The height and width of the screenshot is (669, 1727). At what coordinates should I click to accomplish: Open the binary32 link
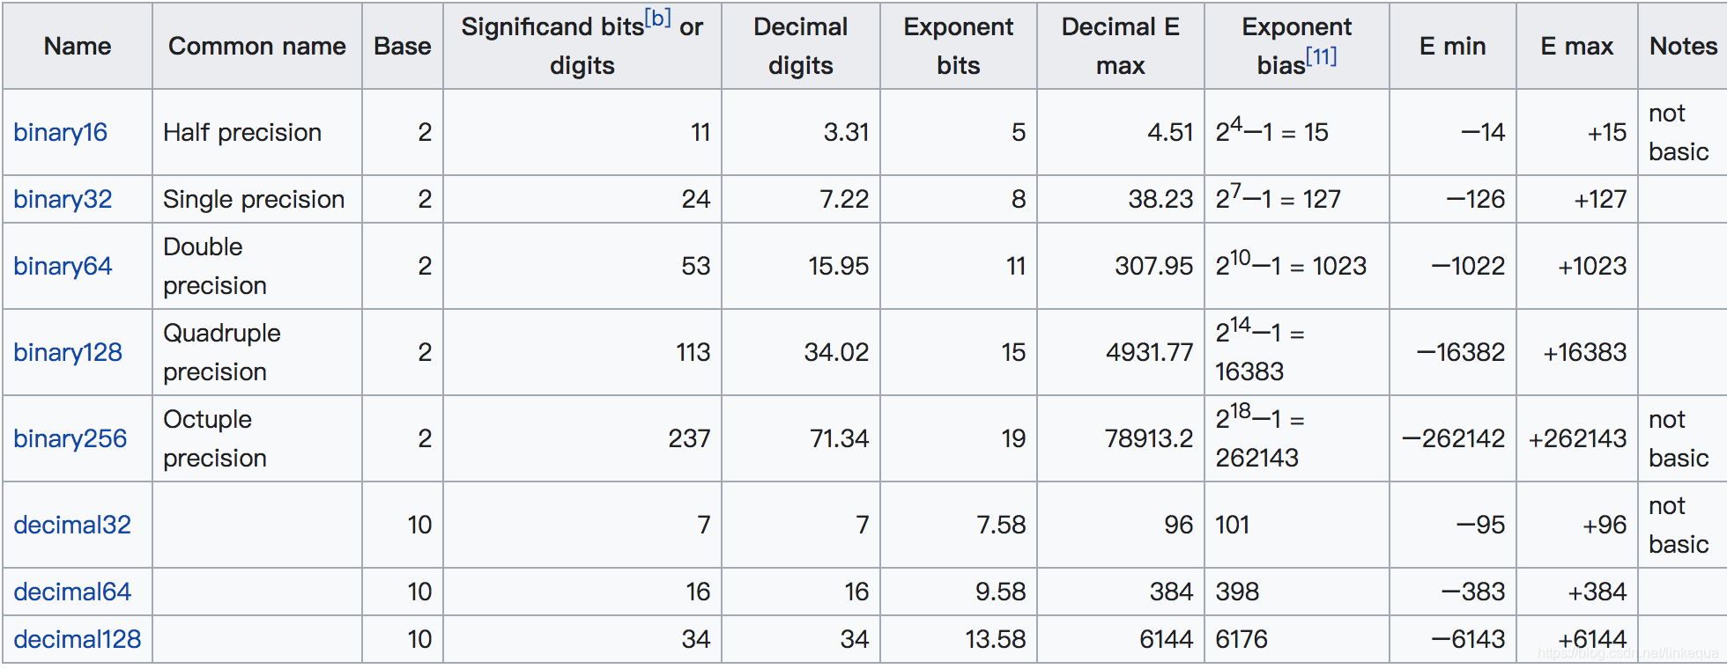coord(63,199)
